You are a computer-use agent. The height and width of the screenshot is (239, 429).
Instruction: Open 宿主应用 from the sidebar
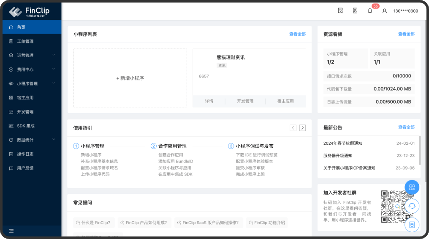25,98
